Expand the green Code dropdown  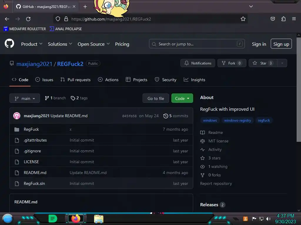click(x=182, y=98)
